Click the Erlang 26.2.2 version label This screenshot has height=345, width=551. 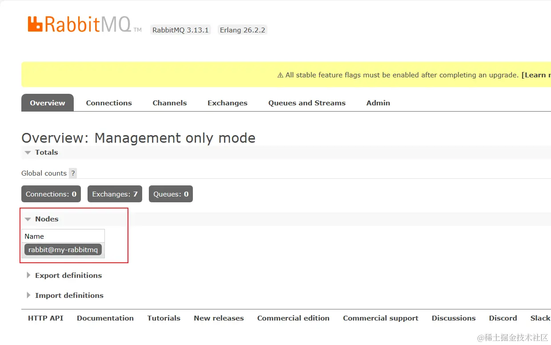243,30
